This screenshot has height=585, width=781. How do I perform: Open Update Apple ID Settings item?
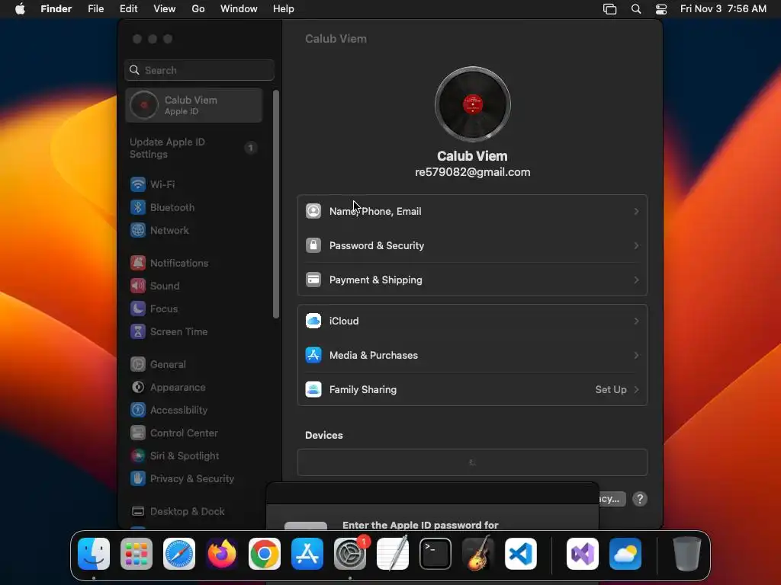point(194,149)
